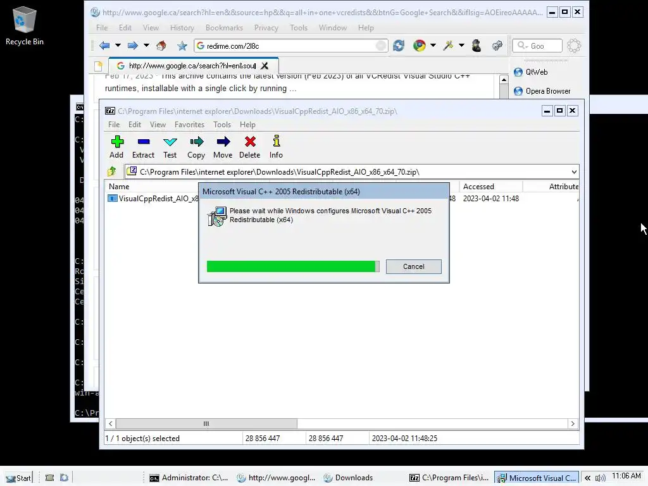Open QtWeb bookmark link
Screen dimensions: 648x486
coord(531,72)
